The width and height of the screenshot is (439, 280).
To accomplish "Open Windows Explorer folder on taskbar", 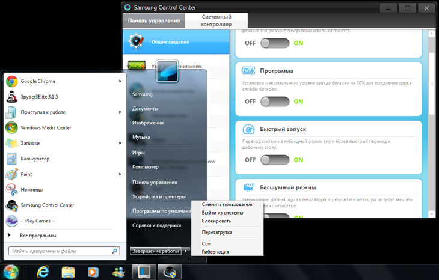I will click(68, 272).
